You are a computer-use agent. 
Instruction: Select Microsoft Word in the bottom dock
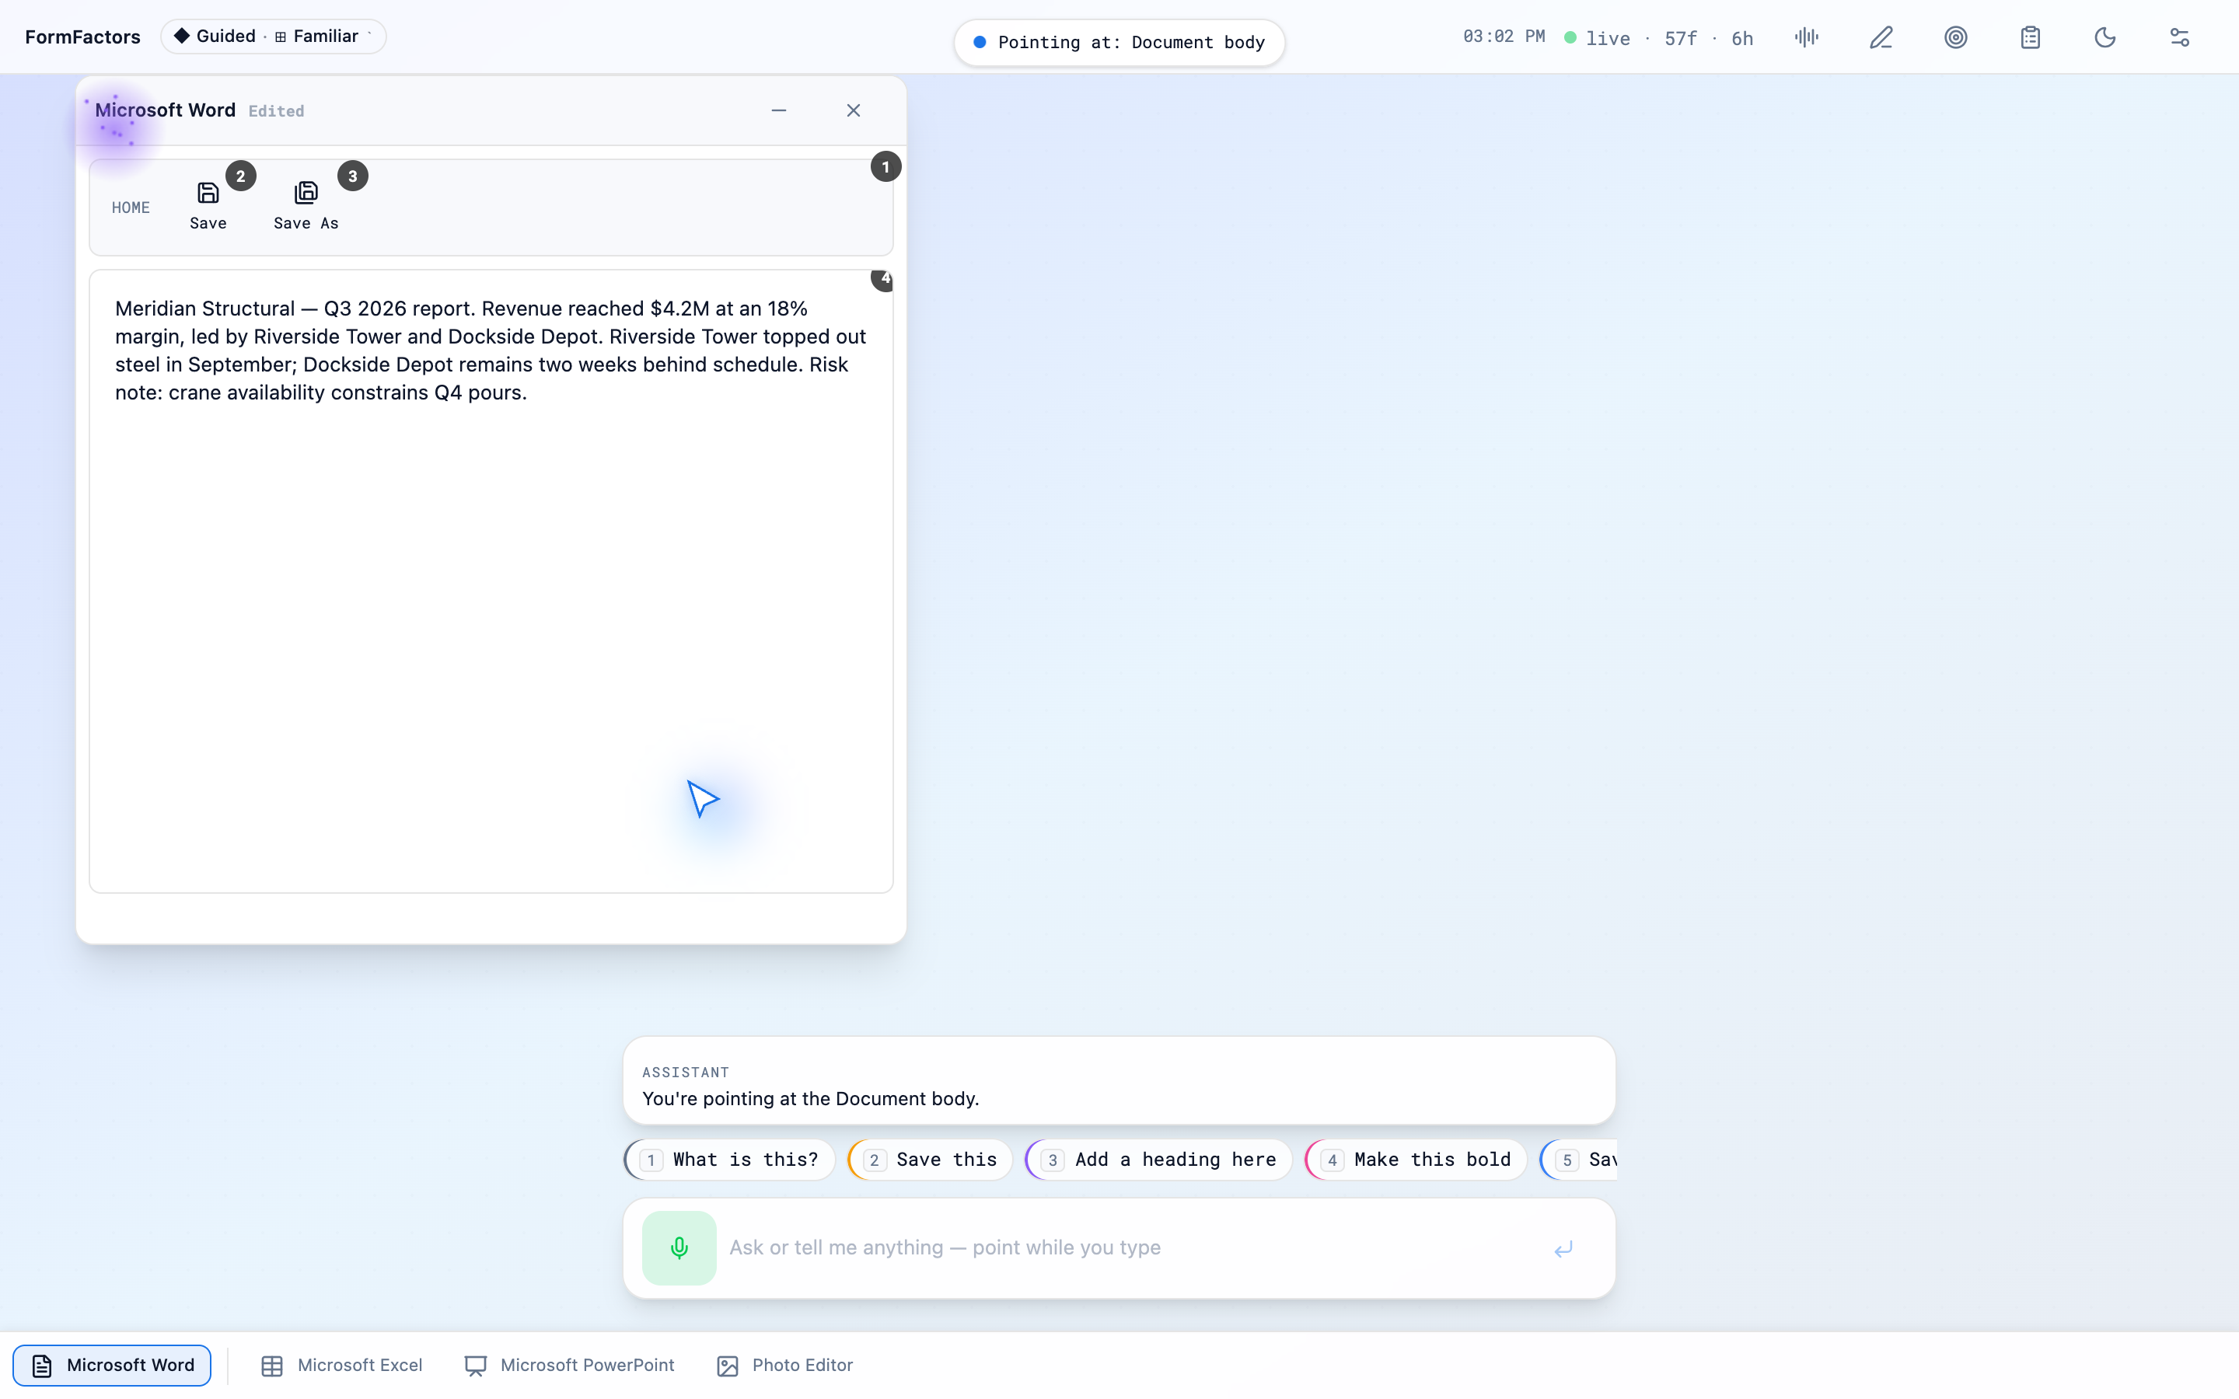click(x=112, y=1365)
